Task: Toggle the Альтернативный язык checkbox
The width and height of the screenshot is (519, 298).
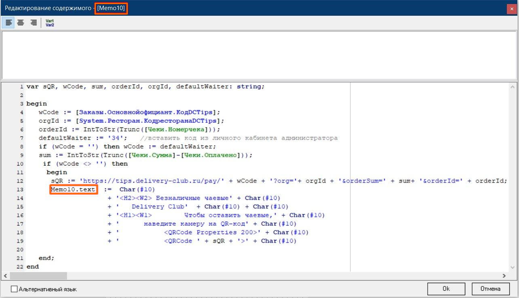Action: tap(15, 289)
